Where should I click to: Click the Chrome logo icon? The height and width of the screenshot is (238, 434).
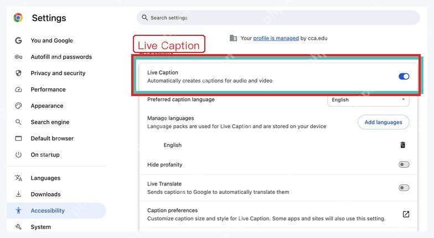tap(18, 18)
